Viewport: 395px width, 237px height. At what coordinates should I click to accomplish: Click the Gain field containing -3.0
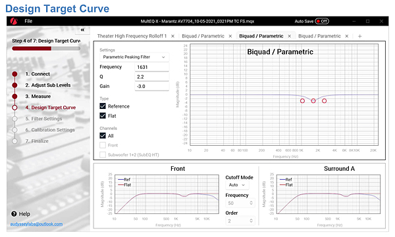[x=152, y=86]
